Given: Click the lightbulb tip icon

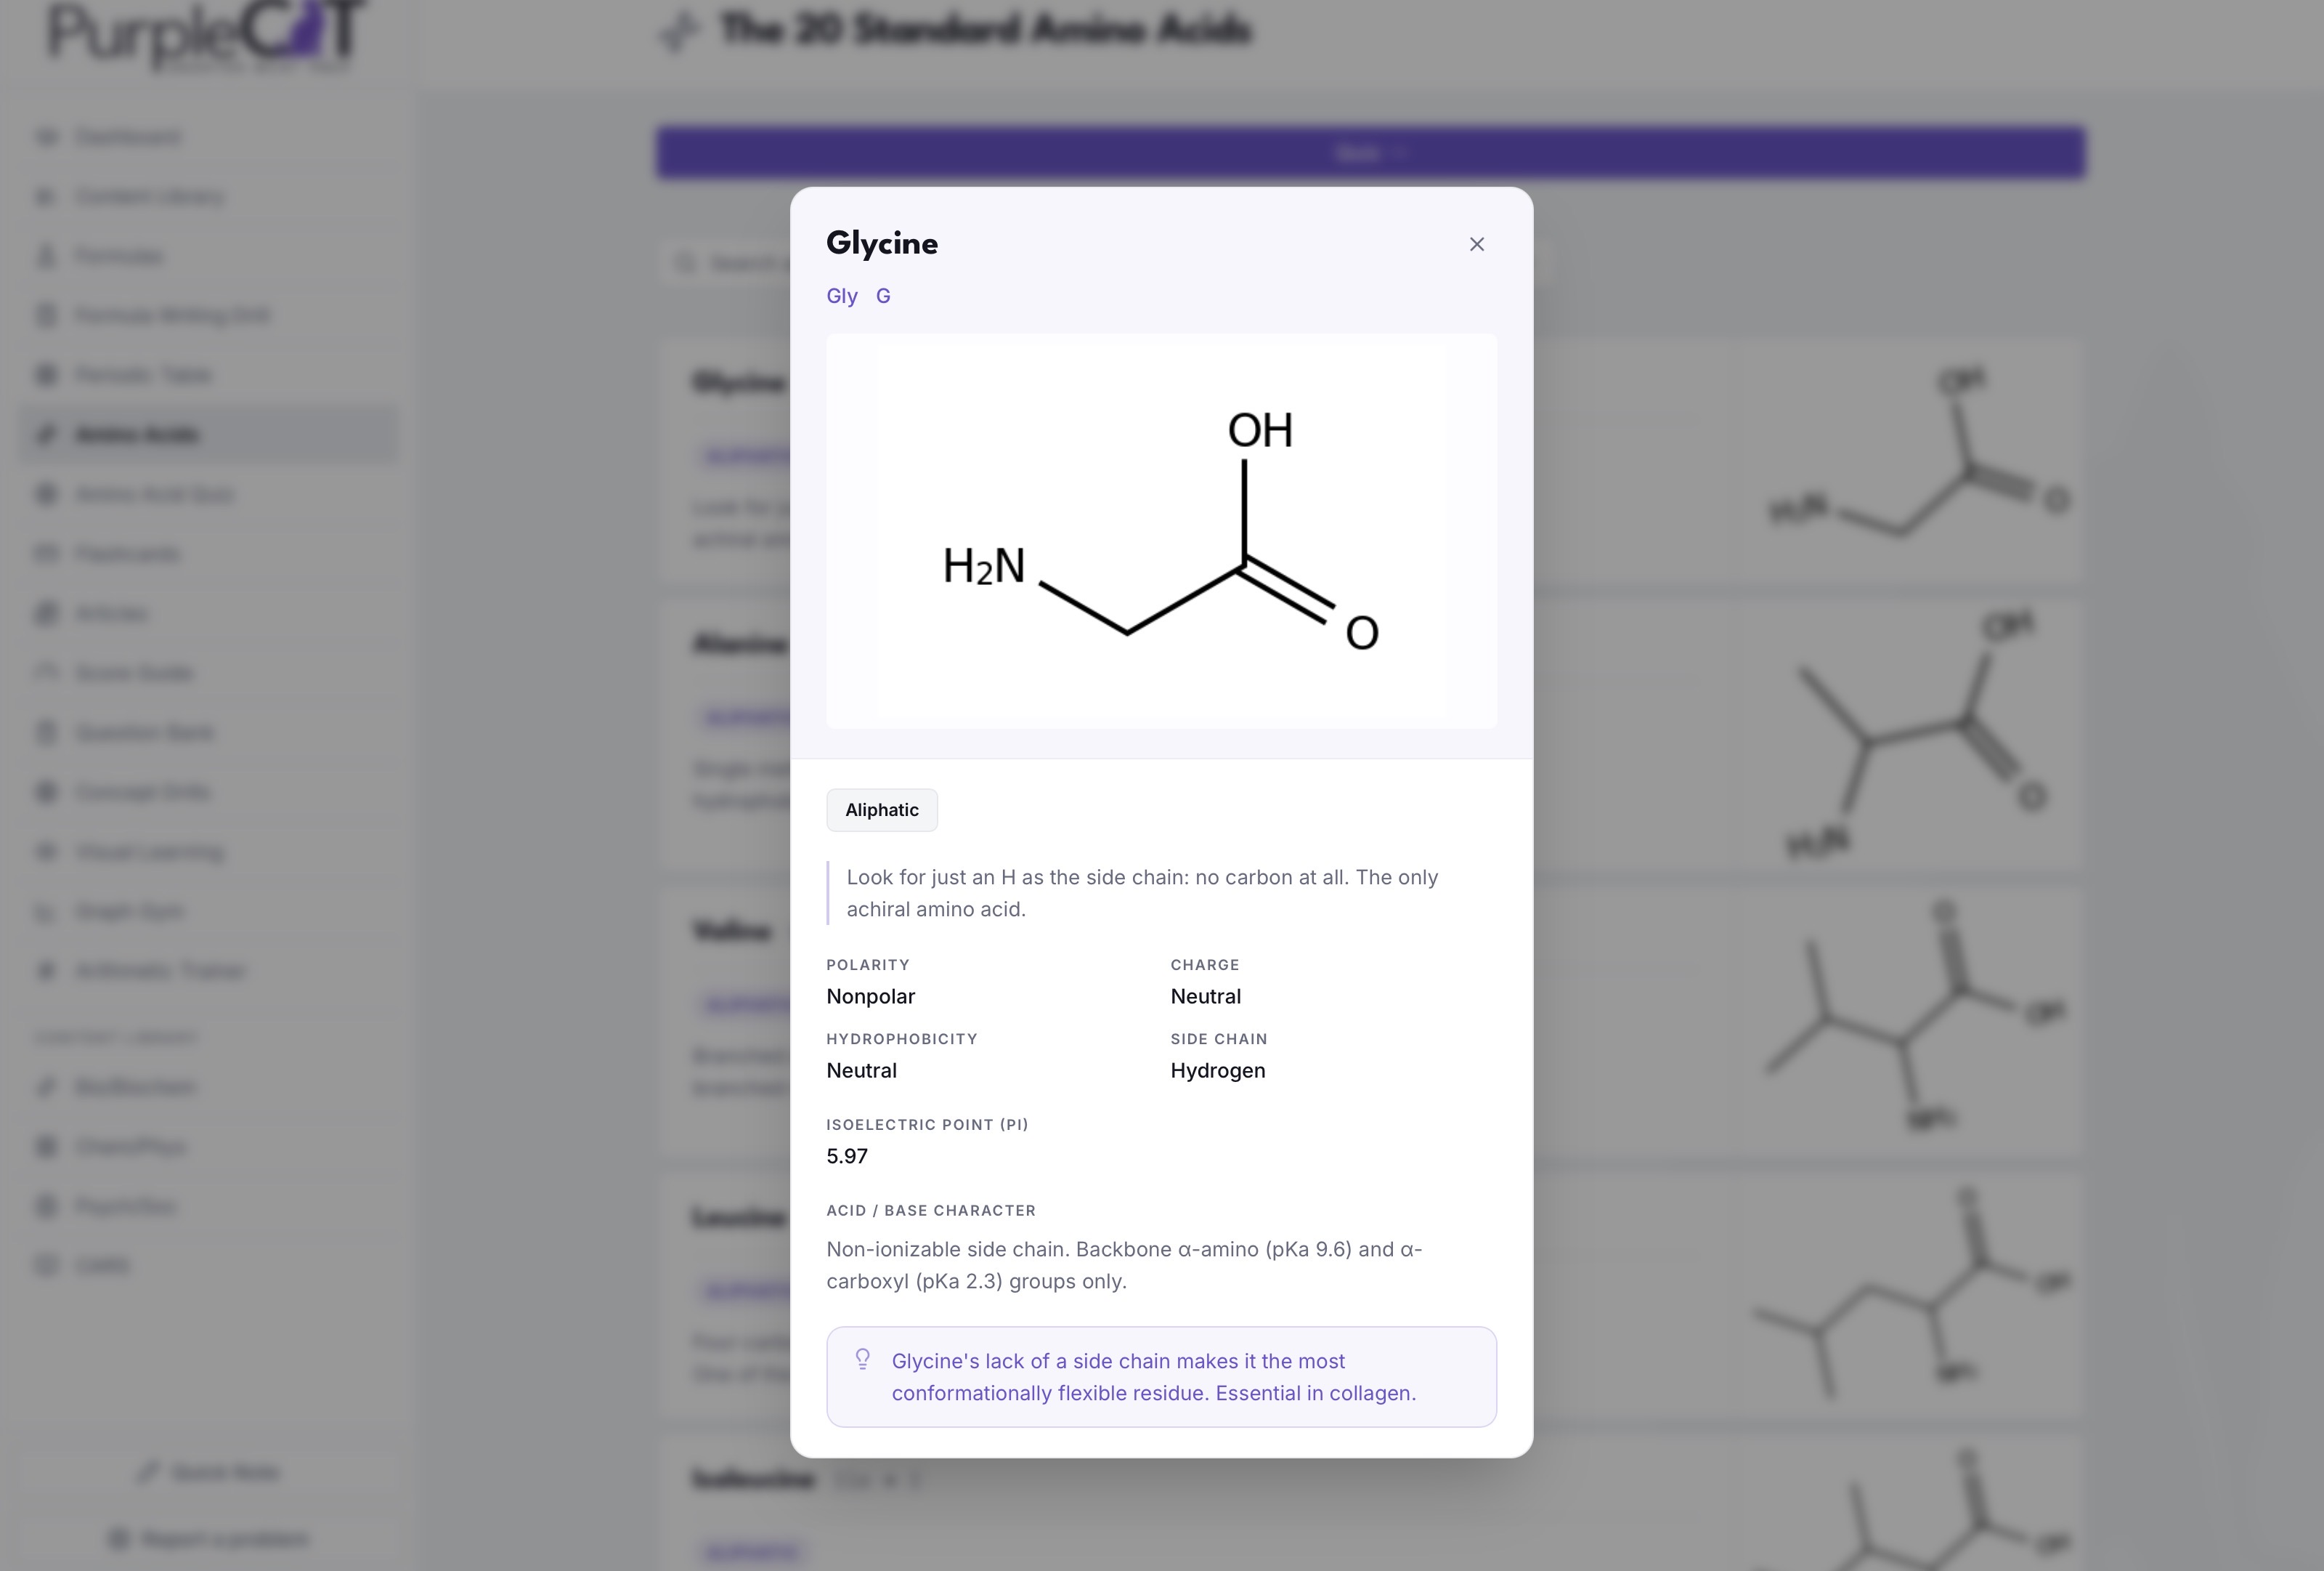Looking at the screenshot, I should [862, 1359].
